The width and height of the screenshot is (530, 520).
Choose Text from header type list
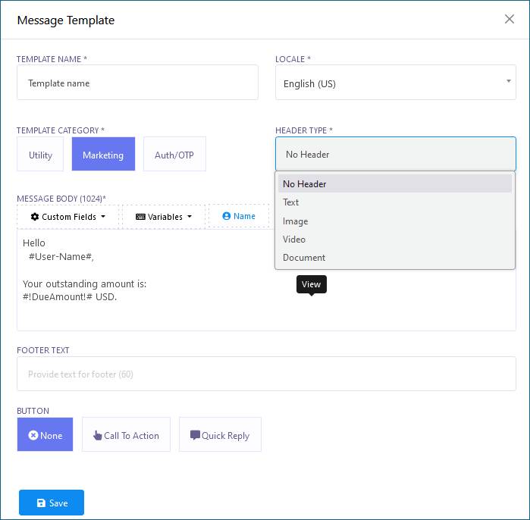tap(291, 202)
